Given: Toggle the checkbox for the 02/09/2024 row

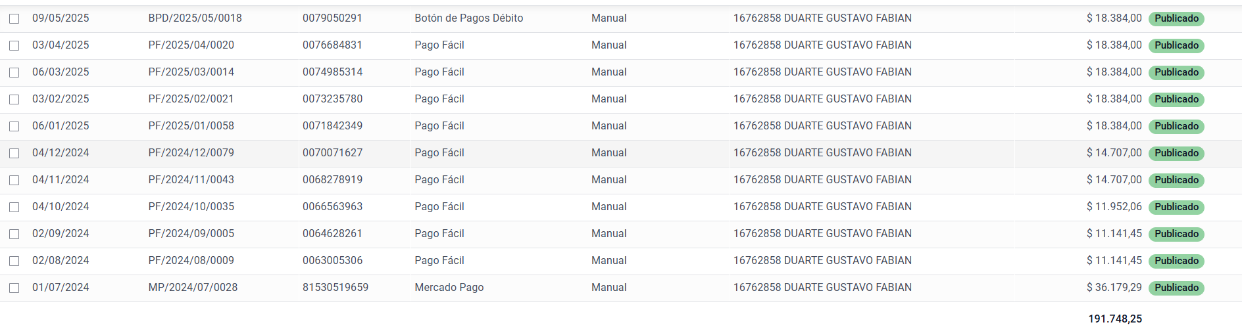Looking at the screenshot, I should [x=14, y=234].
